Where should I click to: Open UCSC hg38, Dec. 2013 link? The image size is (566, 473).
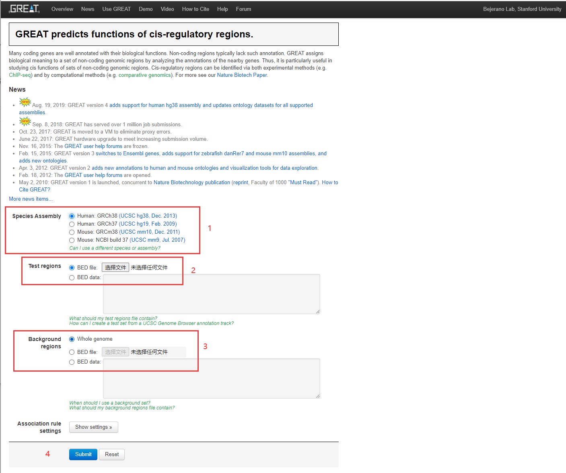pos(148,216)
